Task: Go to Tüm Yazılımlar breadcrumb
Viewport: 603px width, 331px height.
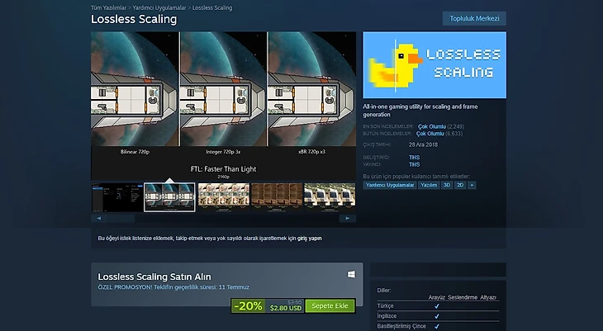Action: [x=108, y=7]
